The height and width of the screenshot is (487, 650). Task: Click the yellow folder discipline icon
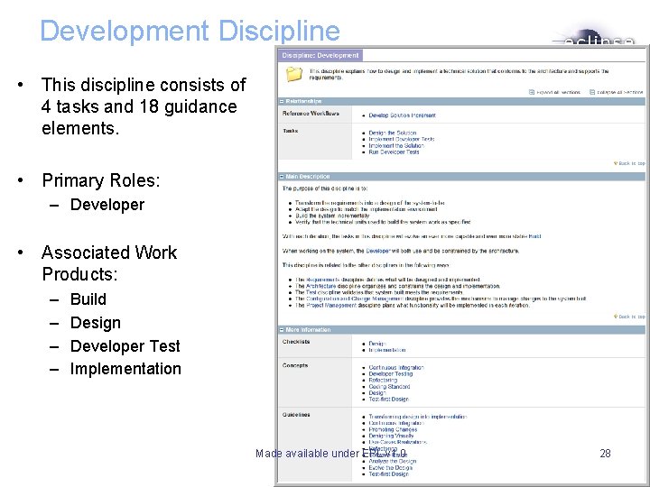[294, 75]
